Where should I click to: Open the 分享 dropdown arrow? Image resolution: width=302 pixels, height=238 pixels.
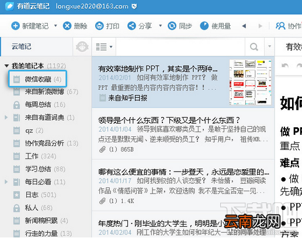click(x=161, y=26)
